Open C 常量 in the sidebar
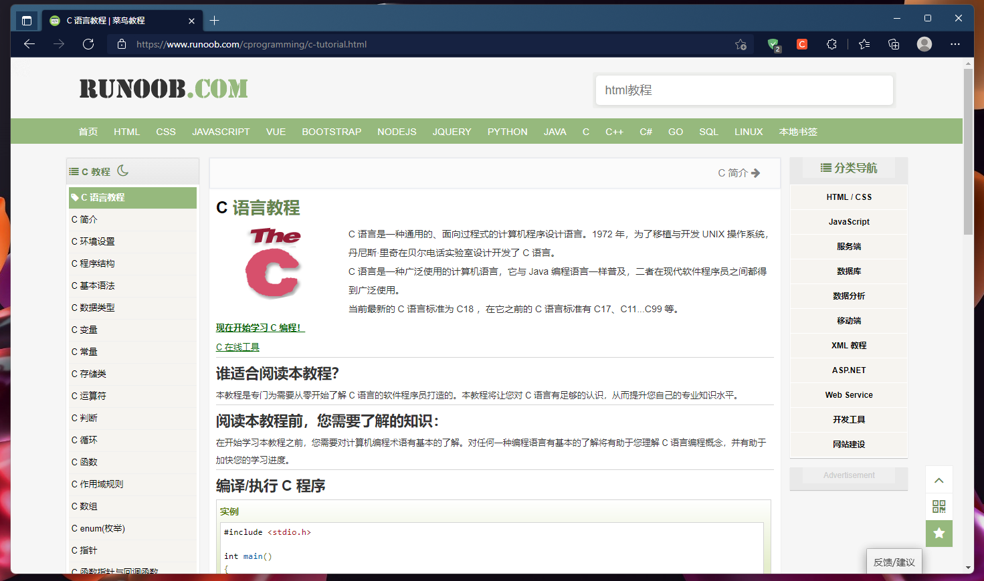The height and width of the screenshot is (581, 984). [x=132, y=352]
